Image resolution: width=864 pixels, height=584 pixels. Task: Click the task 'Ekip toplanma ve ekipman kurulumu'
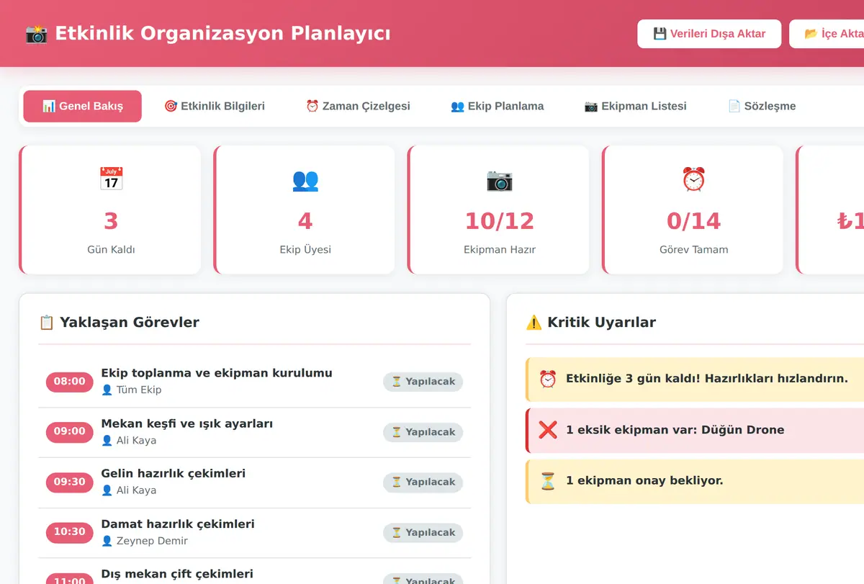(x=217, y=373)
